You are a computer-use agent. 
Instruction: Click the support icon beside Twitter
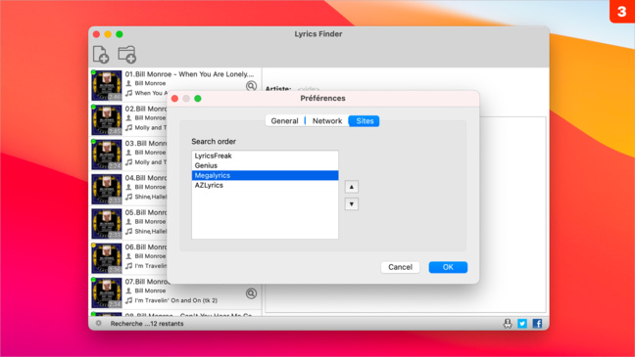pyautogui.click(x=508, y=324)
